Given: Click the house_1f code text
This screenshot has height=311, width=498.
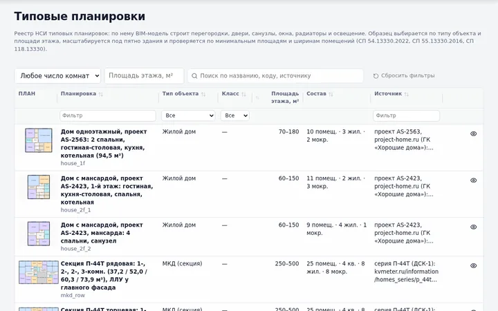Looking at the screenshot, I should click(x=73, y=163).
